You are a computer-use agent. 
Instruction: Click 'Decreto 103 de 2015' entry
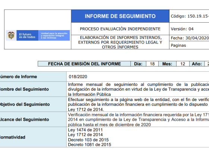click(88, 140)
